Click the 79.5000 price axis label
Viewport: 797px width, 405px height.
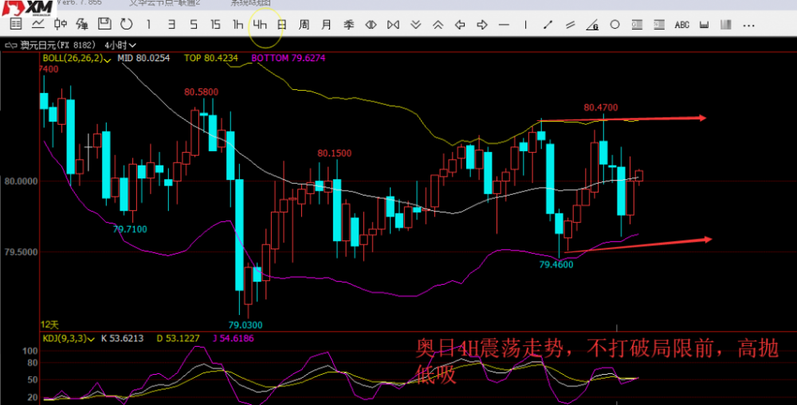tap(22, 251)
